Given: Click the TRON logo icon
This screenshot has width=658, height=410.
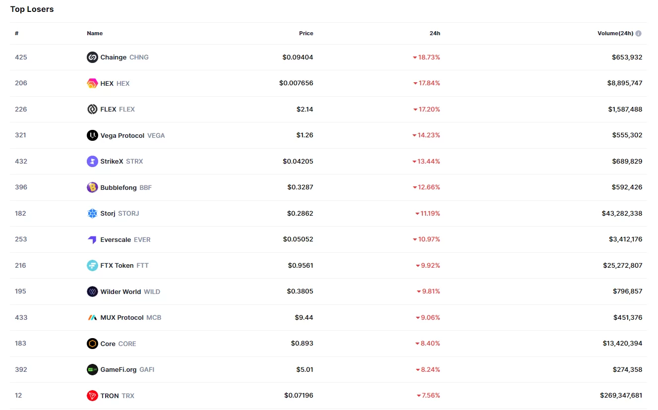Looking at the screenshot, I should click(x=92, y=396).
